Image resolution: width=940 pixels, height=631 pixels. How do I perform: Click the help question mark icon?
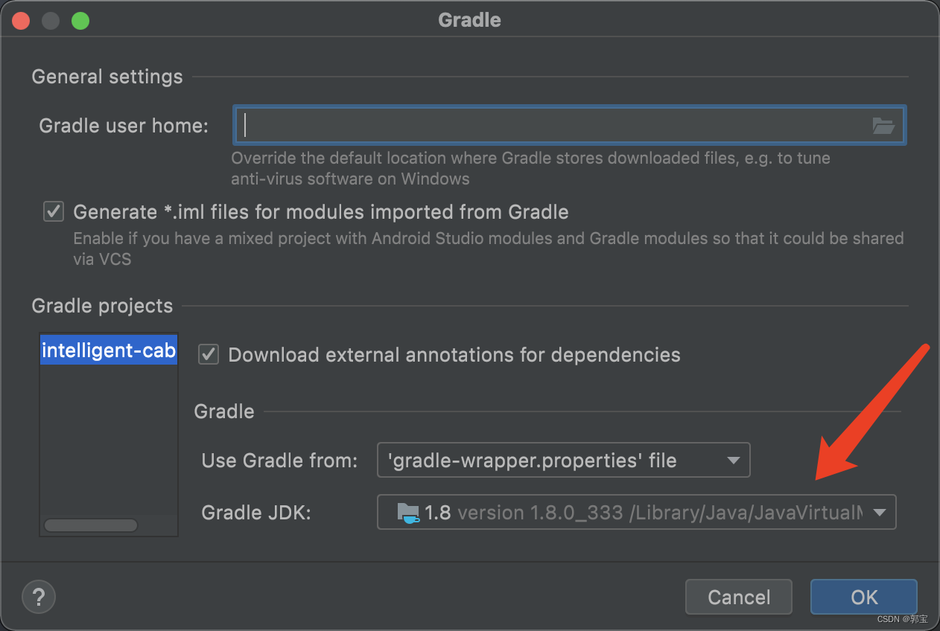pos(39,597)
